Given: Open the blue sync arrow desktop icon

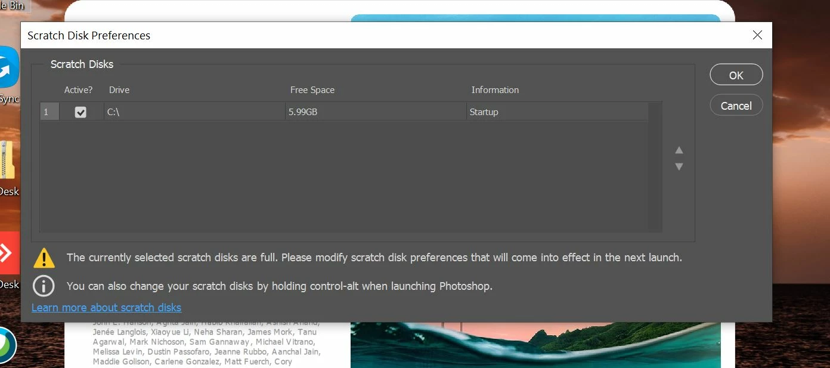Looking at the screenshot, I should 8,67.
